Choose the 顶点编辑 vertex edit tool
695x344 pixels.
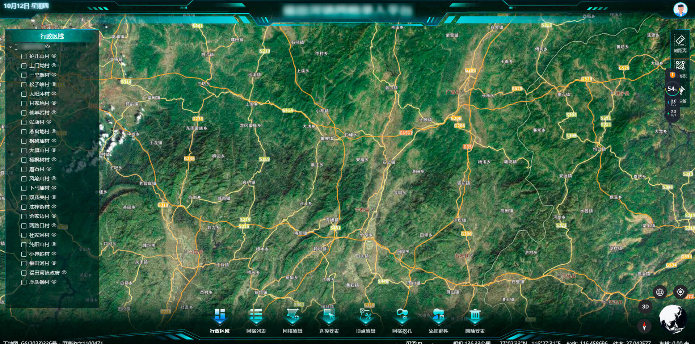366,320
